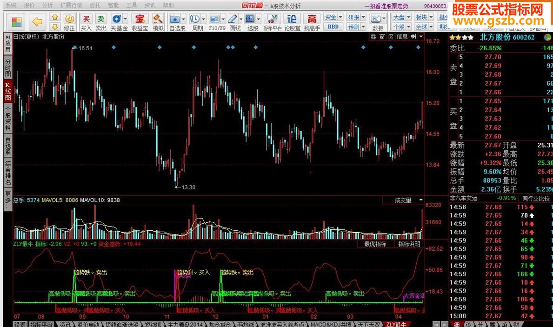Screen dimensions: 553x327
Task: Toggle the 叠 overlay button
Action: (x=373, y=36)
